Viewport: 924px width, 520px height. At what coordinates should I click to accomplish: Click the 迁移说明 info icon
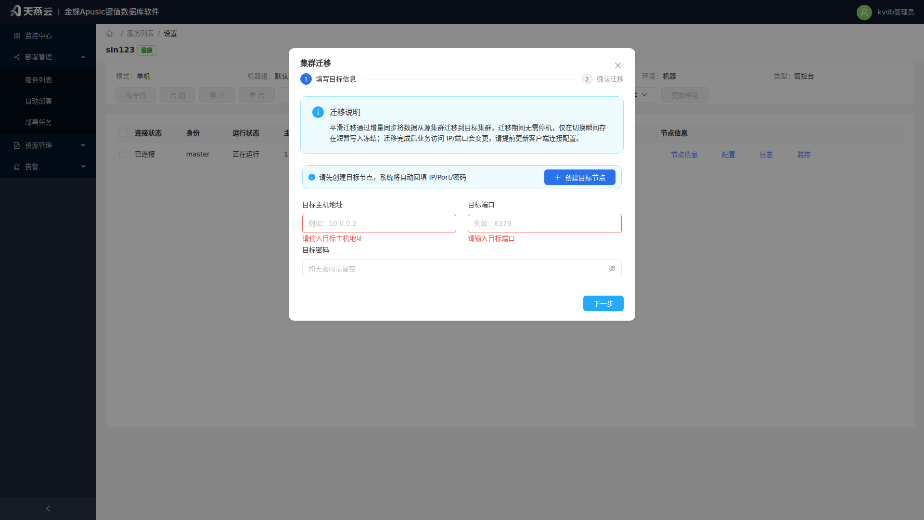(x=318, y=112)
